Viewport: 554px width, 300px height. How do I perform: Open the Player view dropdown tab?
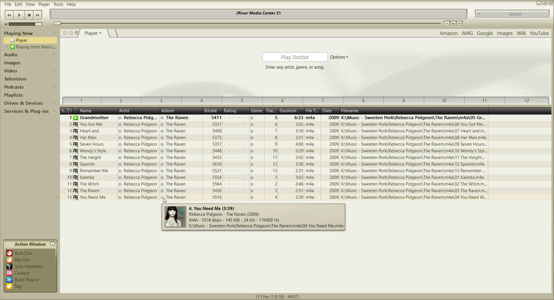pos(93,33)
